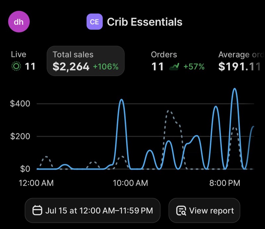Tap the highest dotted comparison line peak

click(169, 111)
